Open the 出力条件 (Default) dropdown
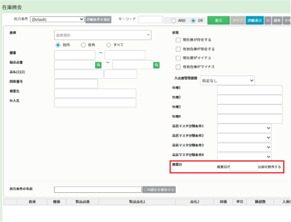 [57, 20]
